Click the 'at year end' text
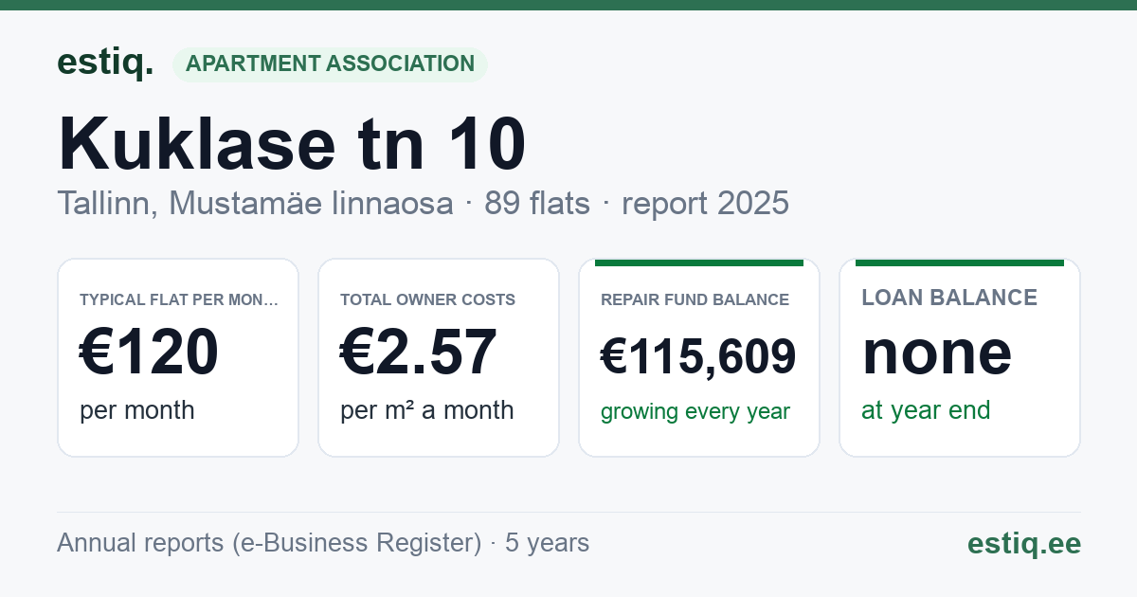The height and width of the screenshot is (597, 1137). pos(926,410)
